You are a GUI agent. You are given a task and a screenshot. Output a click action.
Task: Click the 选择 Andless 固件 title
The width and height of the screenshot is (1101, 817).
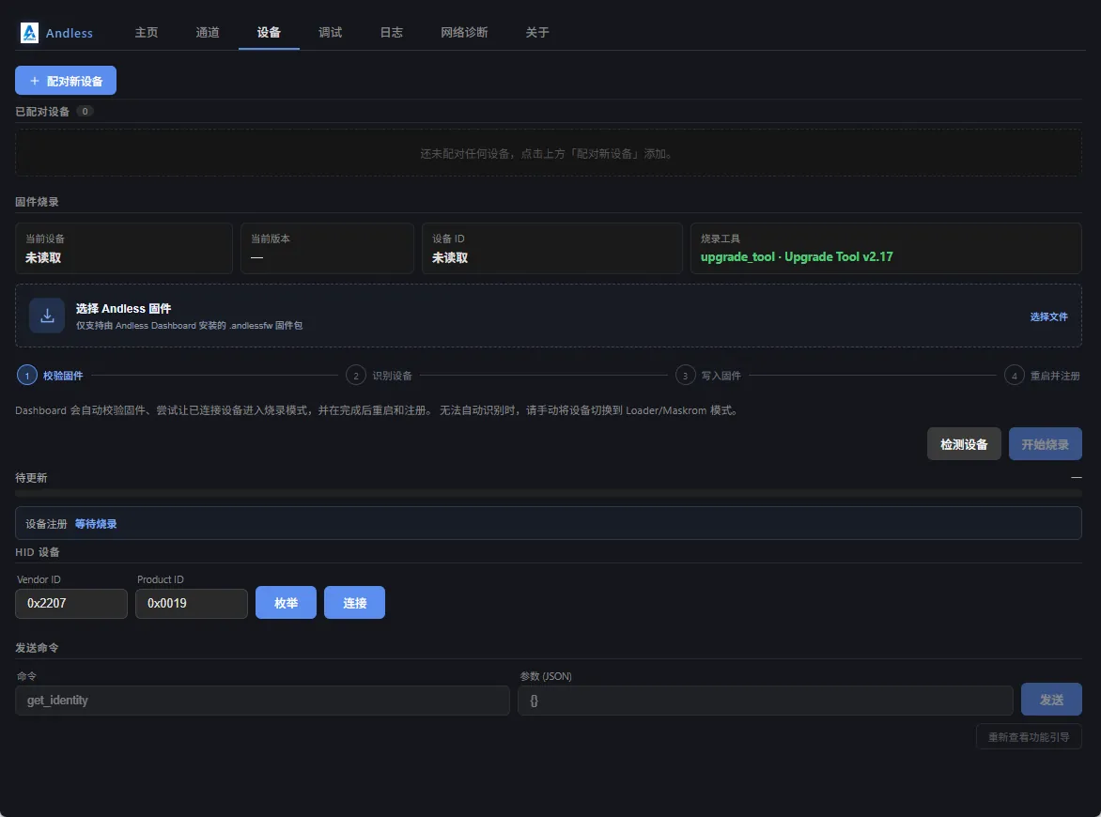pos(124,309)
